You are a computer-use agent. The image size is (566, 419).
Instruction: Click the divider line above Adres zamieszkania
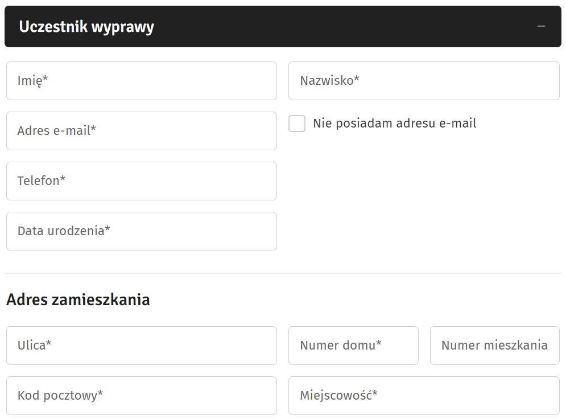point(283,273)
